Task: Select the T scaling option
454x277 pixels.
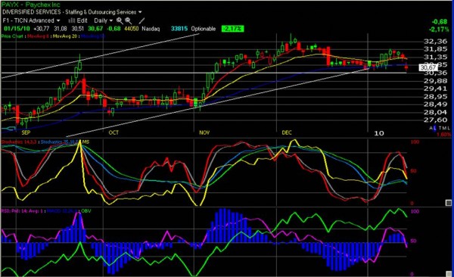Action: [440, 128]
